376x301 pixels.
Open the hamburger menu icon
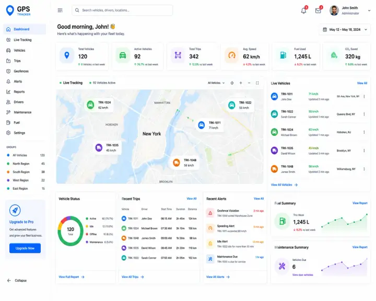60,10
